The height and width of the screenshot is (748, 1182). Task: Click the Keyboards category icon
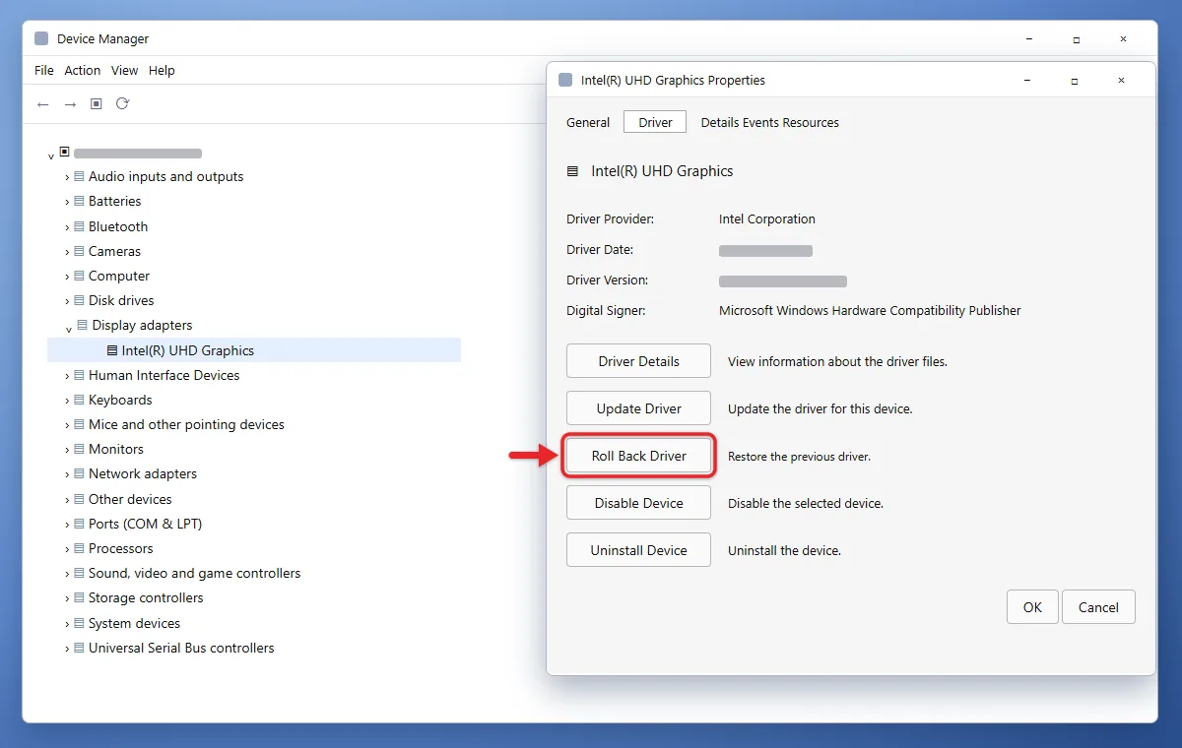point(79,401)
